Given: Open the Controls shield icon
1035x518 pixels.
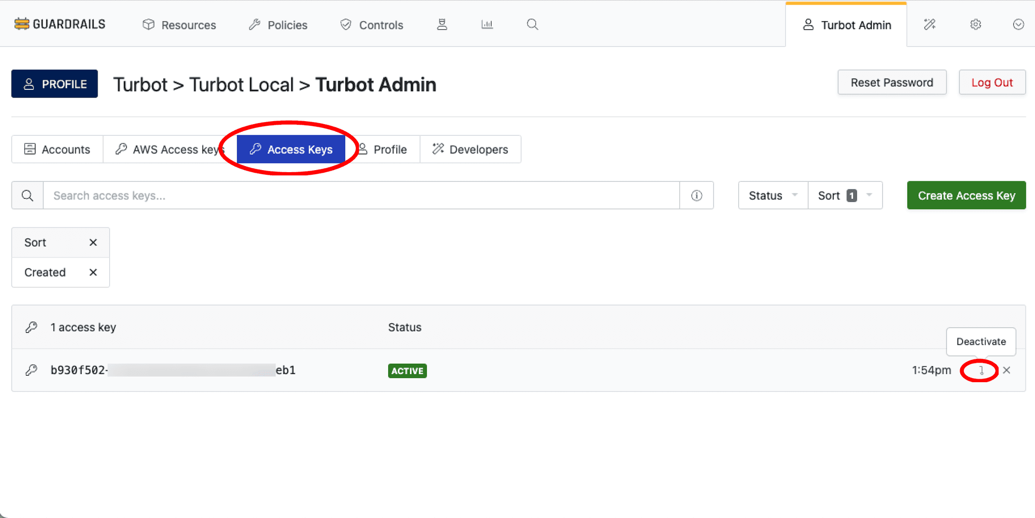Looking at the screenshot, I should pyautogui.click(x=346, y=24).
